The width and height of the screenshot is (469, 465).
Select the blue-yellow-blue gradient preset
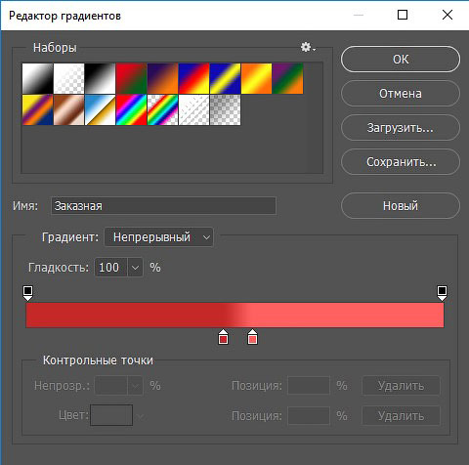click(x=225, y=78)
